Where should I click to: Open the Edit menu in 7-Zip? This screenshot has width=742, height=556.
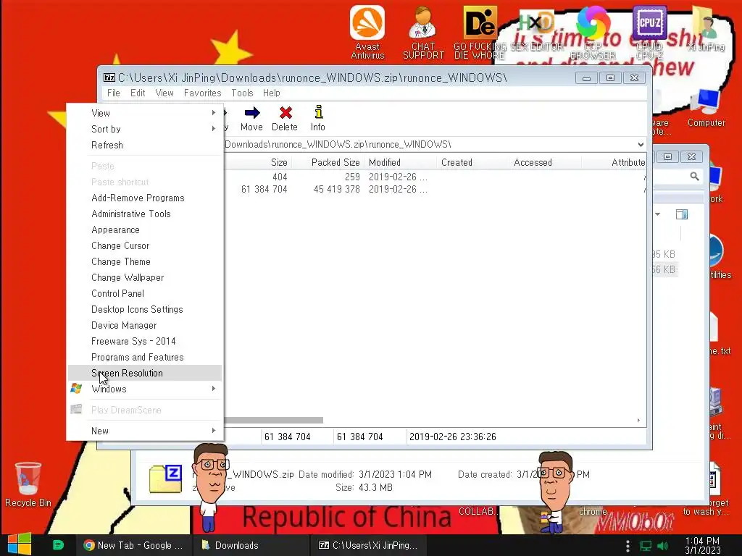click(x=138, y=93)
